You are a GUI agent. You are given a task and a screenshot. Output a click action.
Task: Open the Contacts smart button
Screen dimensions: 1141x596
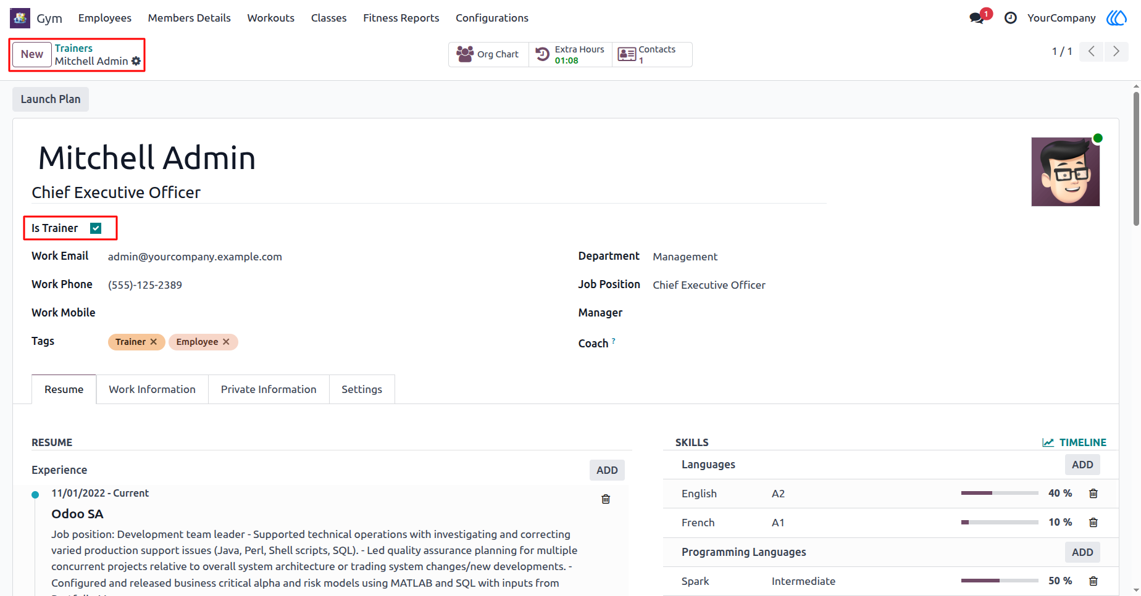tap(652, 54)
